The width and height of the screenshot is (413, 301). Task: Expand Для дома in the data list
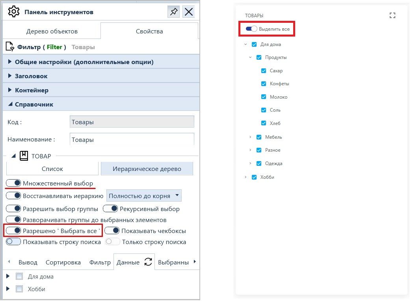(x=8, y=276)
